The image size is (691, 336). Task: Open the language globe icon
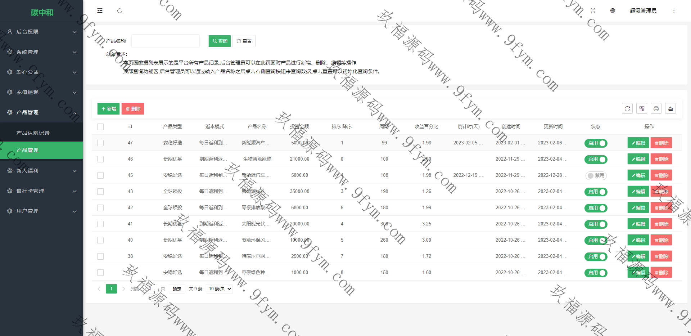(x=613, y=11)
